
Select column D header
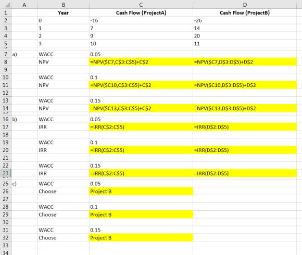point(245,5)
